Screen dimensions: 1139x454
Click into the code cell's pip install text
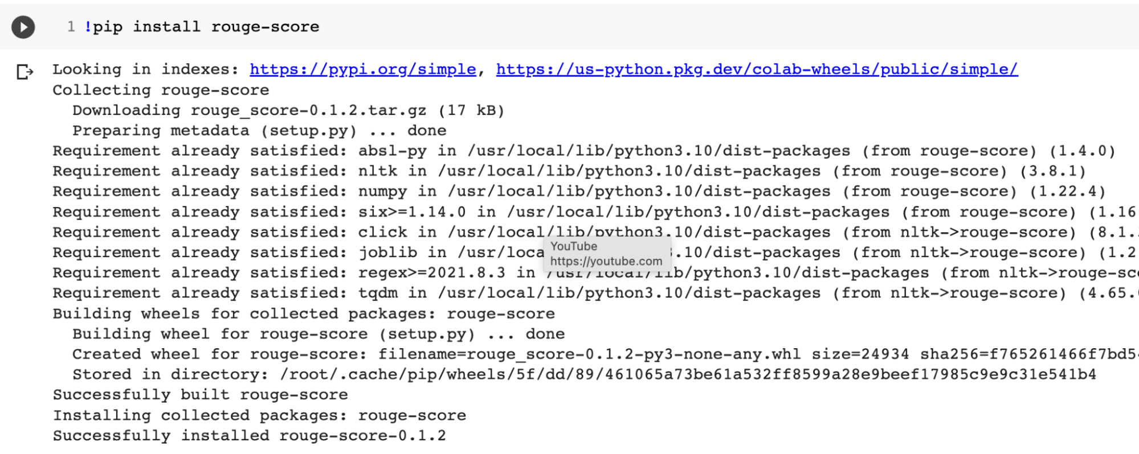tap(205, 27)
